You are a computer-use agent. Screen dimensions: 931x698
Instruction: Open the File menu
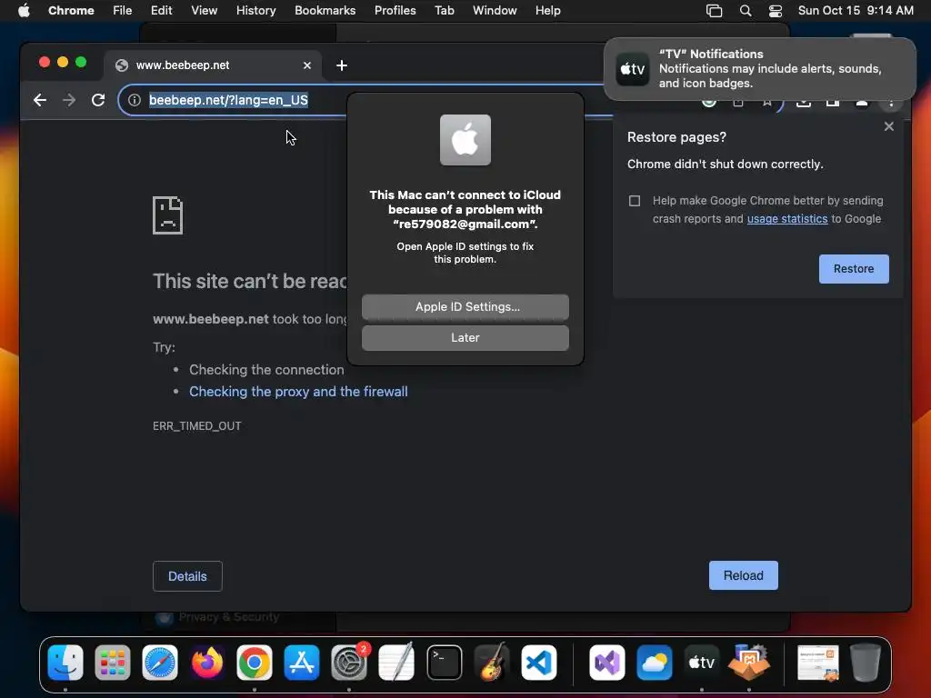click(123, 11)
